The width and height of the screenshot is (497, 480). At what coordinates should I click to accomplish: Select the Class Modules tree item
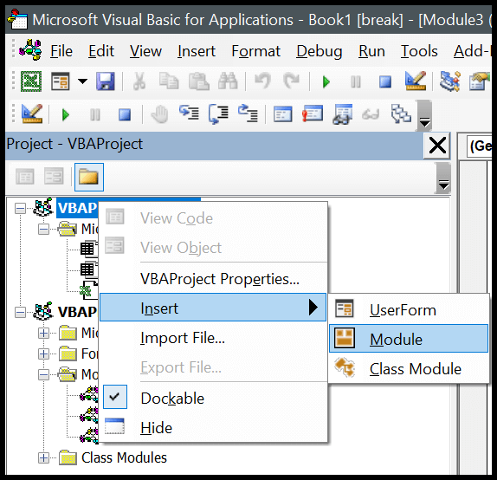point(124,457)
